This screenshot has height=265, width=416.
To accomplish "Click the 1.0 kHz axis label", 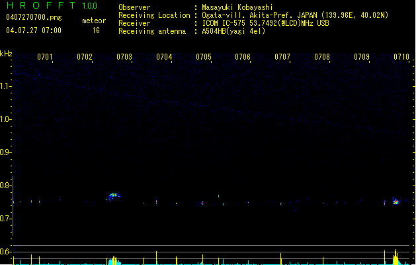I will tap(5, 119).
